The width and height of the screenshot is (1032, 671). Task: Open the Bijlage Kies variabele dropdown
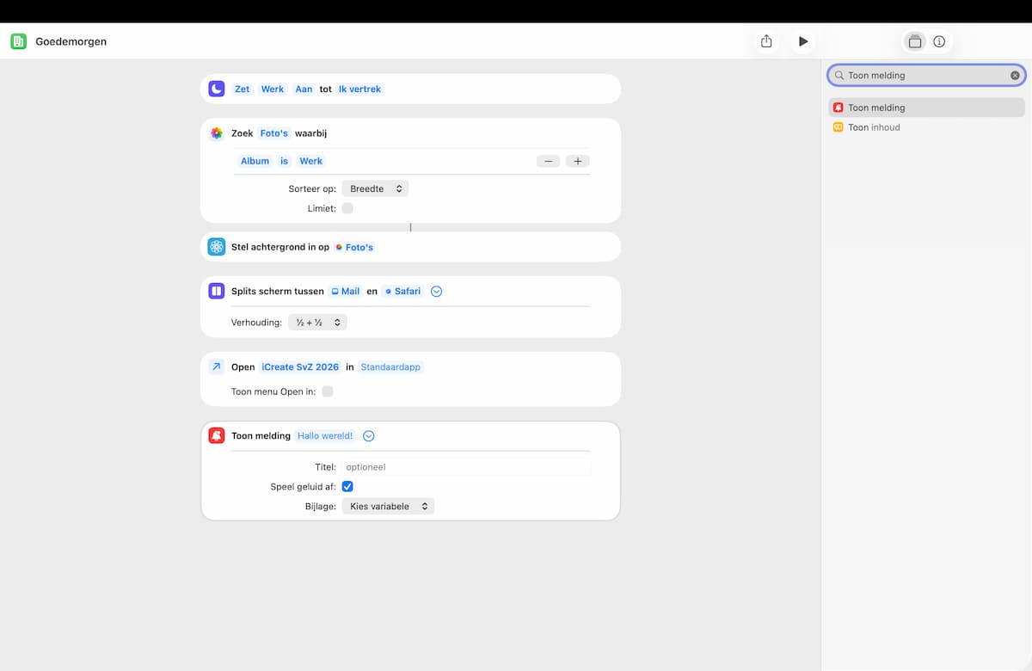click(x=388, y=507)
